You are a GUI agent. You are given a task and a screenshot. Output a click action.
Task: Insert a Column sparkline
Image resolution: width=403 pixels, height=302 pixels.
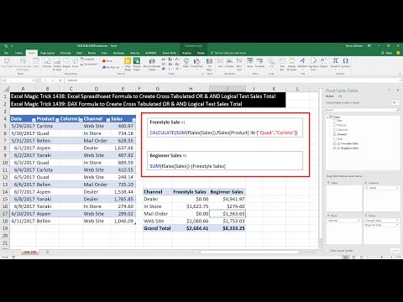click(x=229, y=63)
